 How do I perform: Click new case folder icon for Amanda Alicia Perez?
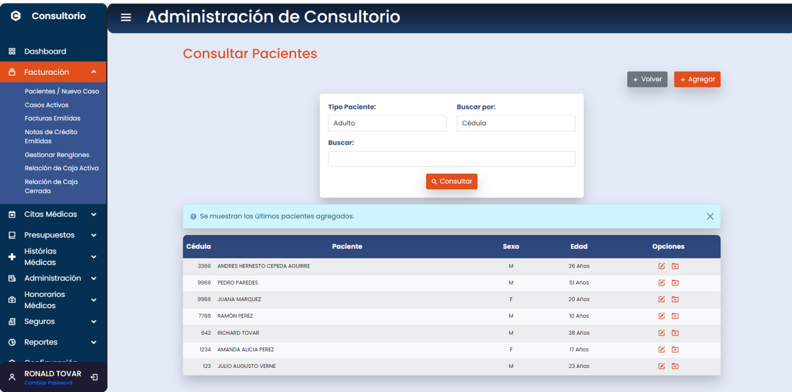point(675,350)
